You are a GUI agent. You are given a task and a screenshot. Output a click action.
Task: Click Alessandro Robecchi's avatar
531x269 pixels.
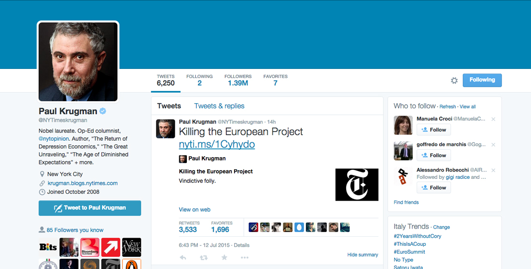click(404, 176)
